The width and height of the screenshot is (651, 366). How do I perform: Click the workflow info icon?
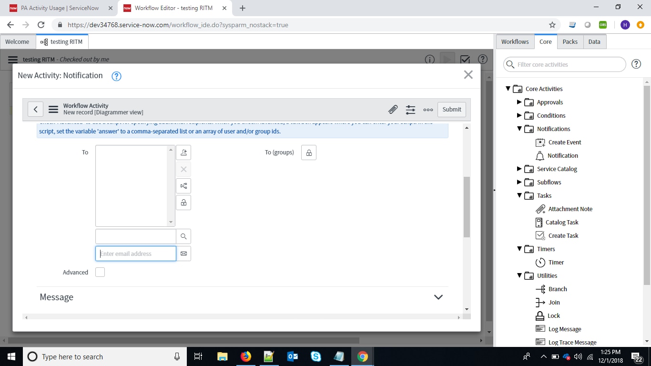click(429, 60)
